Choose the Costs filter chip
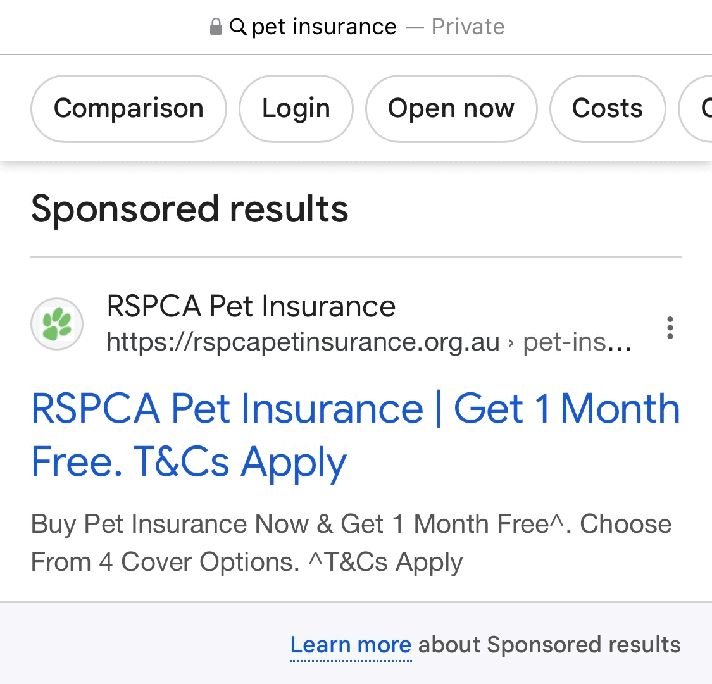Image resolution: width=712 pixels, height=684 pixels. point(608,108)
